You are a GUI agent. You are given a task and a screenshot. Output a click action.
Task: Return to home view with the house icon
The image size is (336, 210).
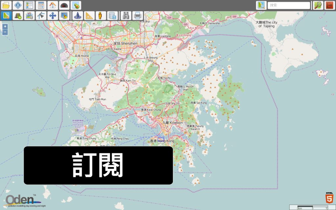point(52,5)
